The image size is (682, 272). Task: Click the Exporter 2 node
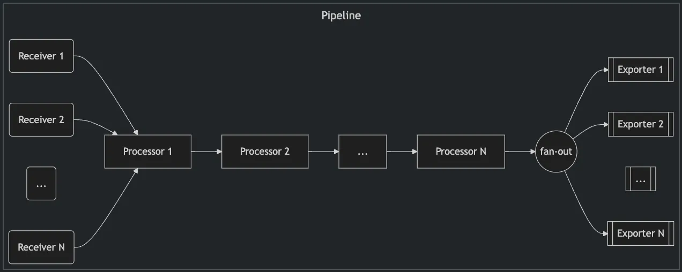[640, 124]
